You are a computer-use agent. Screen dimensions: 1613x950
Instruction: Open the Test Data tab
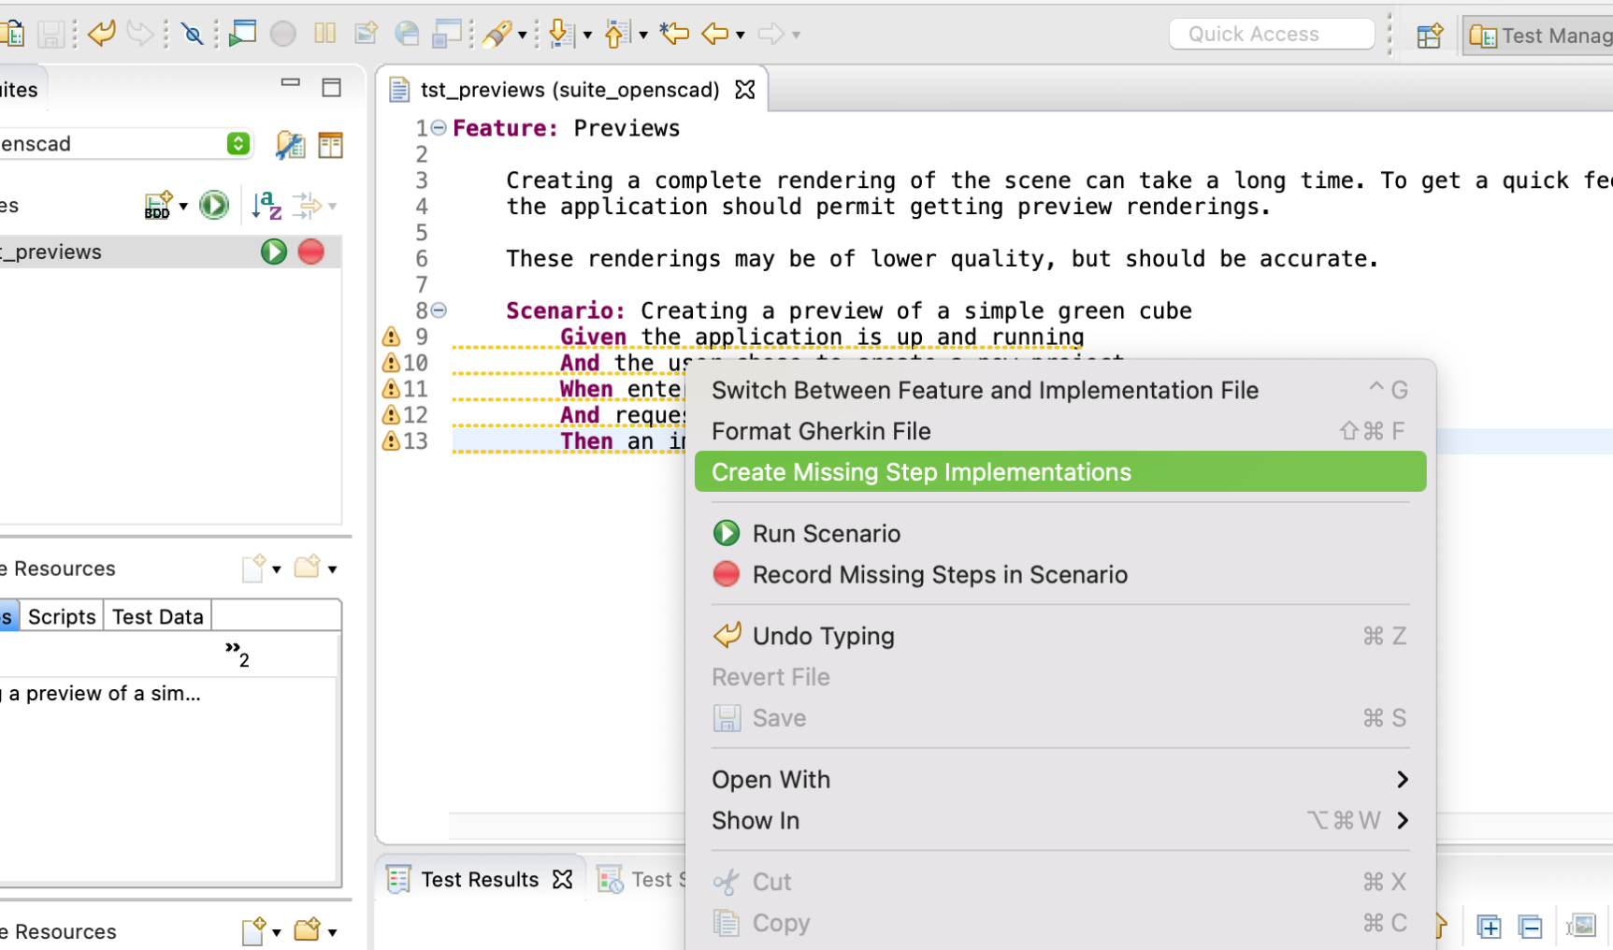pyautogui.click(x=157, y=617)
